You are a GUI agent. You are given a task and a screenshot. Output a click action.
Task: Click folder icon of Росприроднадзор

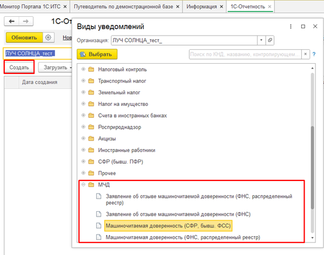click(x=91, y=127)
